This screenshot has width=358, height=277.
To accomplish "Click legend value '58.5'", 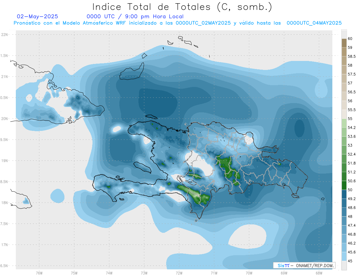I will [x=352, y=56].
